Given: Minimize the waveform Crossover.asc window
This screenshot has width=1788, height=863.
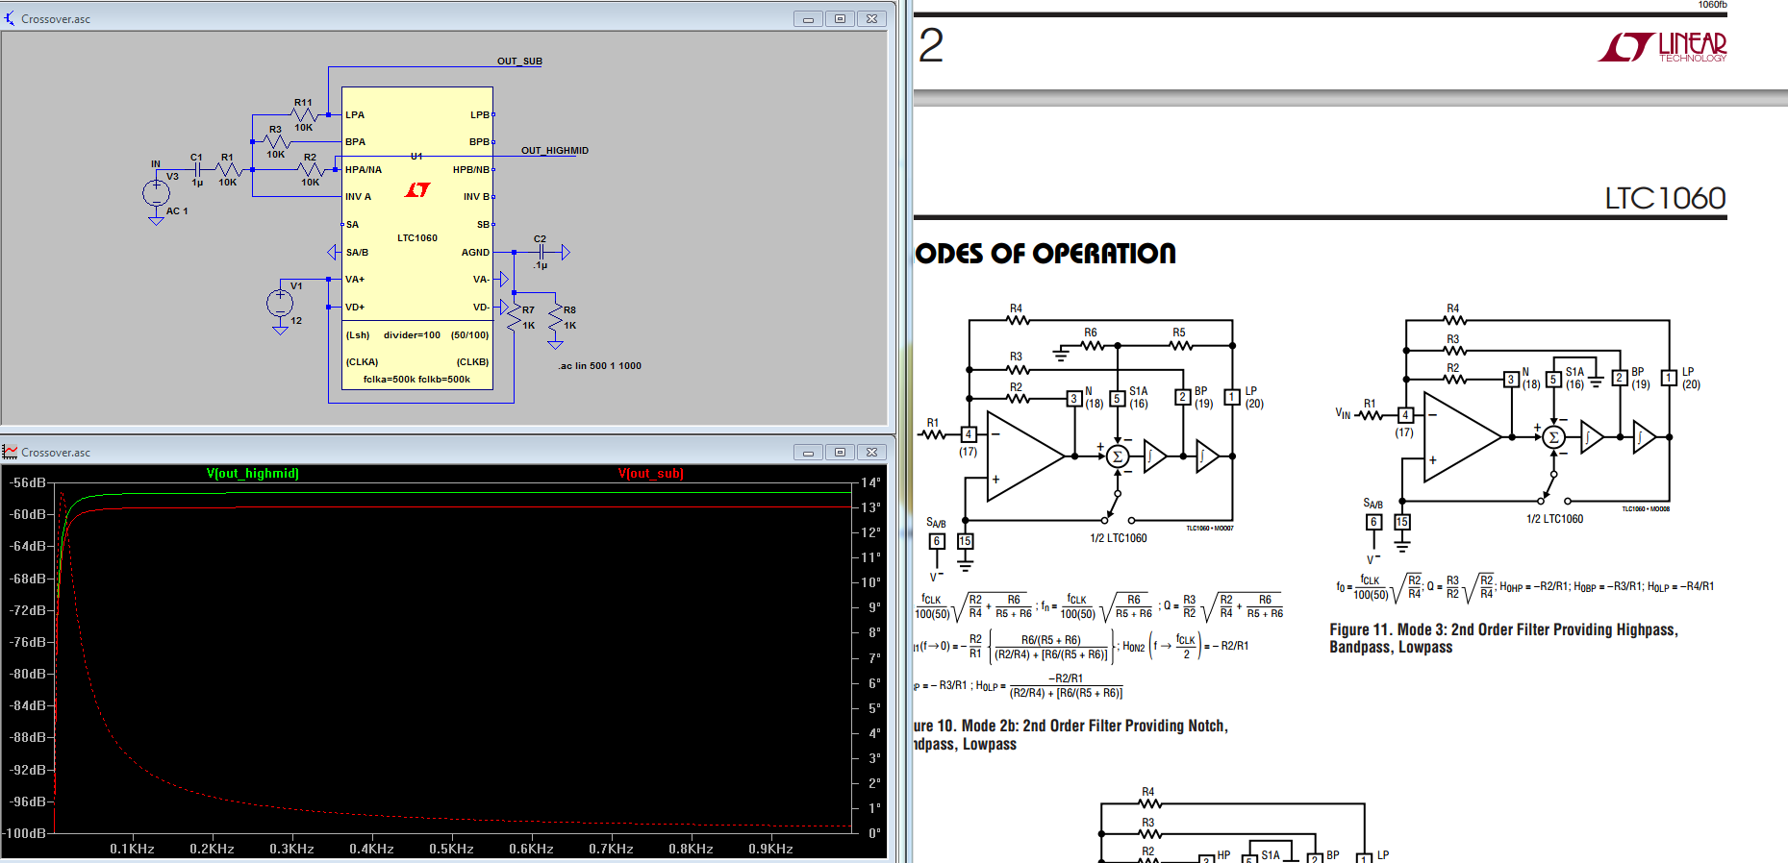Looking at the screenshot, I should click(808, 452).
